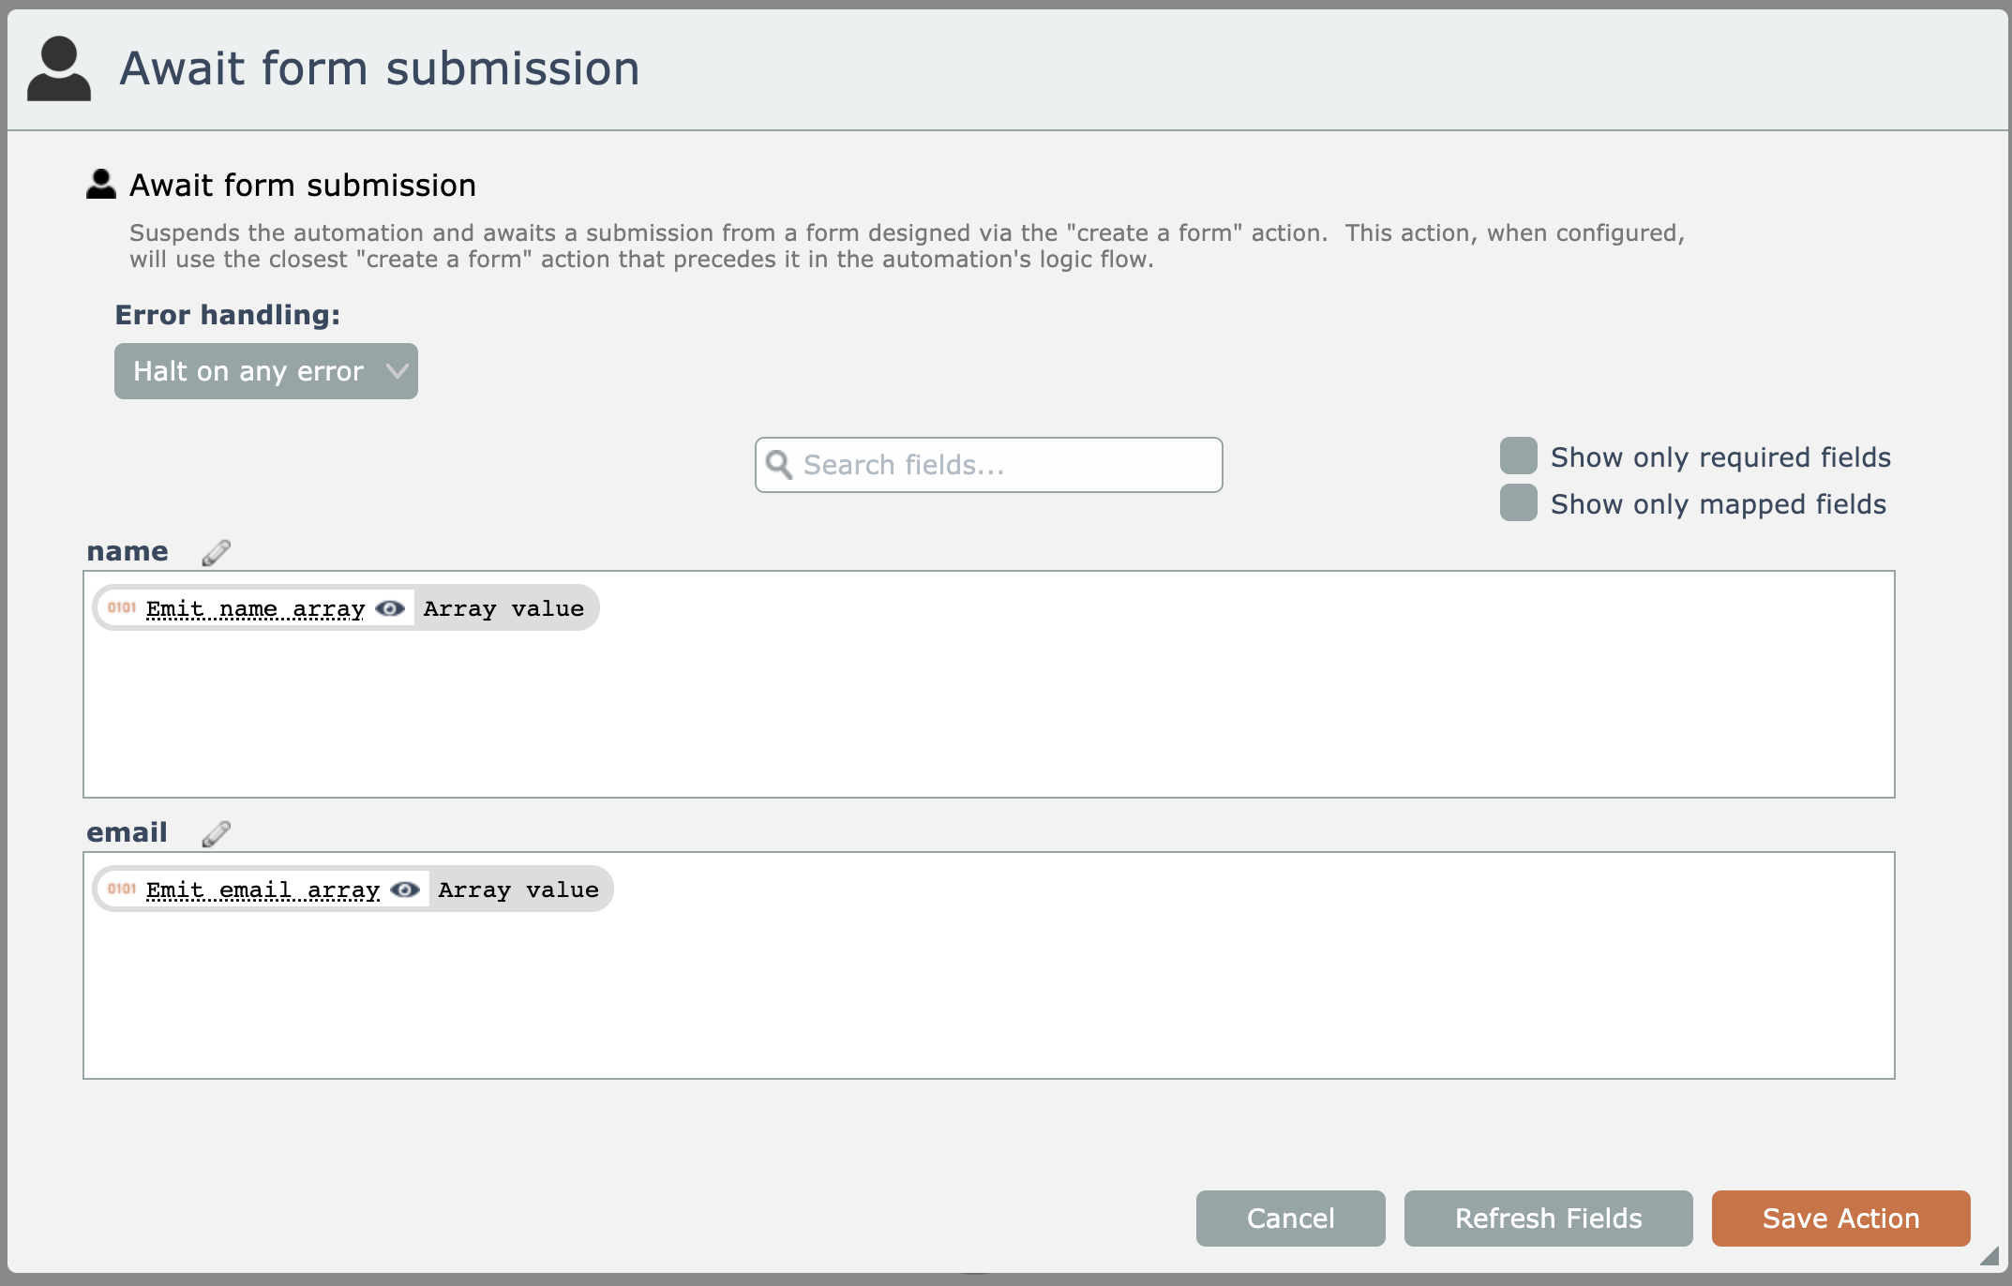The width and height of the screenshot is (2012, 1286).
Task: Enable Show only required fields
Action: click(x=1519, y=456)
